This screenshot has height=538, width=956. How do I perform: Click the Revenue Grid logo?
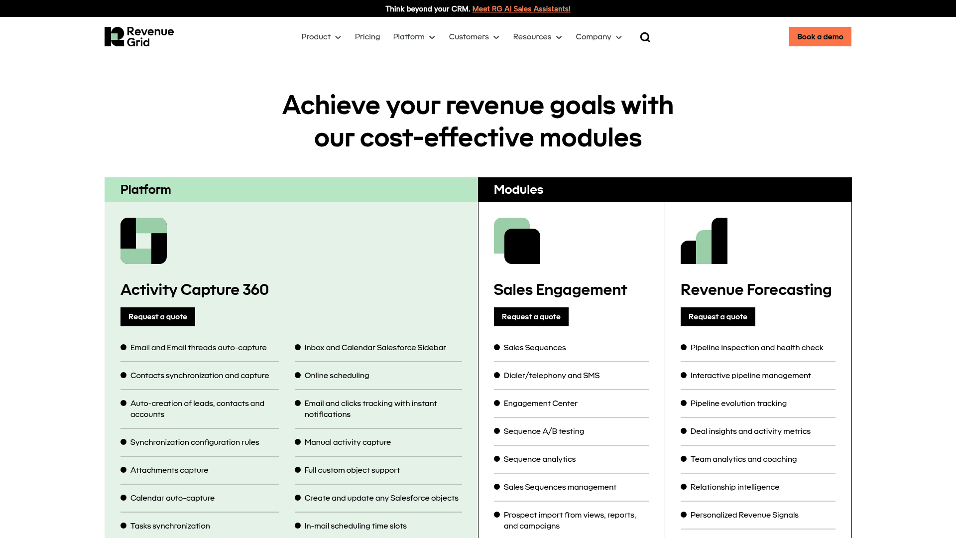(x=139, y=37)
